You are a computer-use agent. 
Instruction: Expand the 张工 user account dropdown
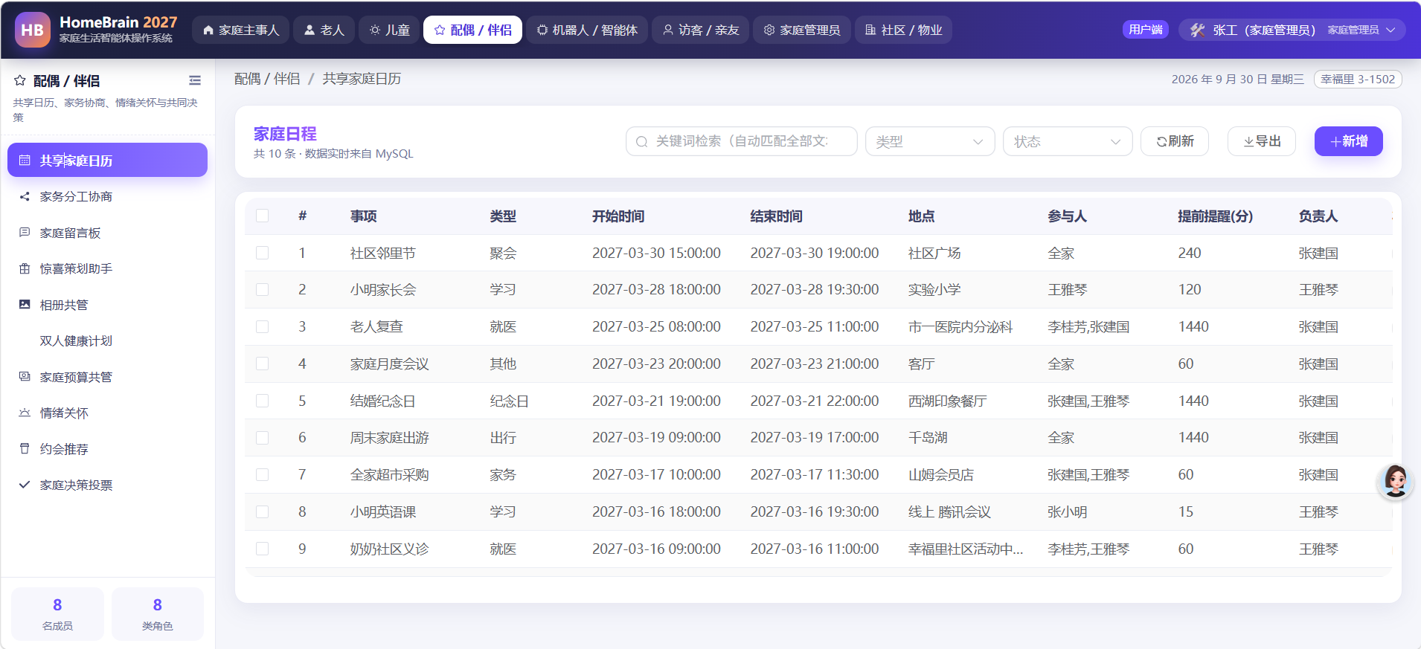1292,30
